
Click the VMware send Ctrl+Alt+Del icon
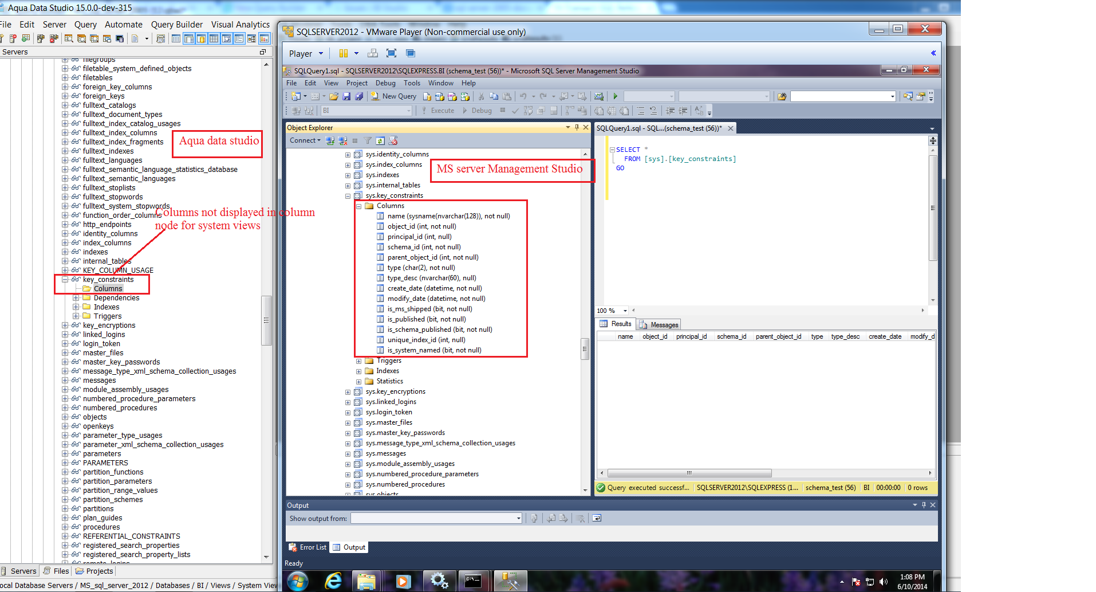(373, 53)
